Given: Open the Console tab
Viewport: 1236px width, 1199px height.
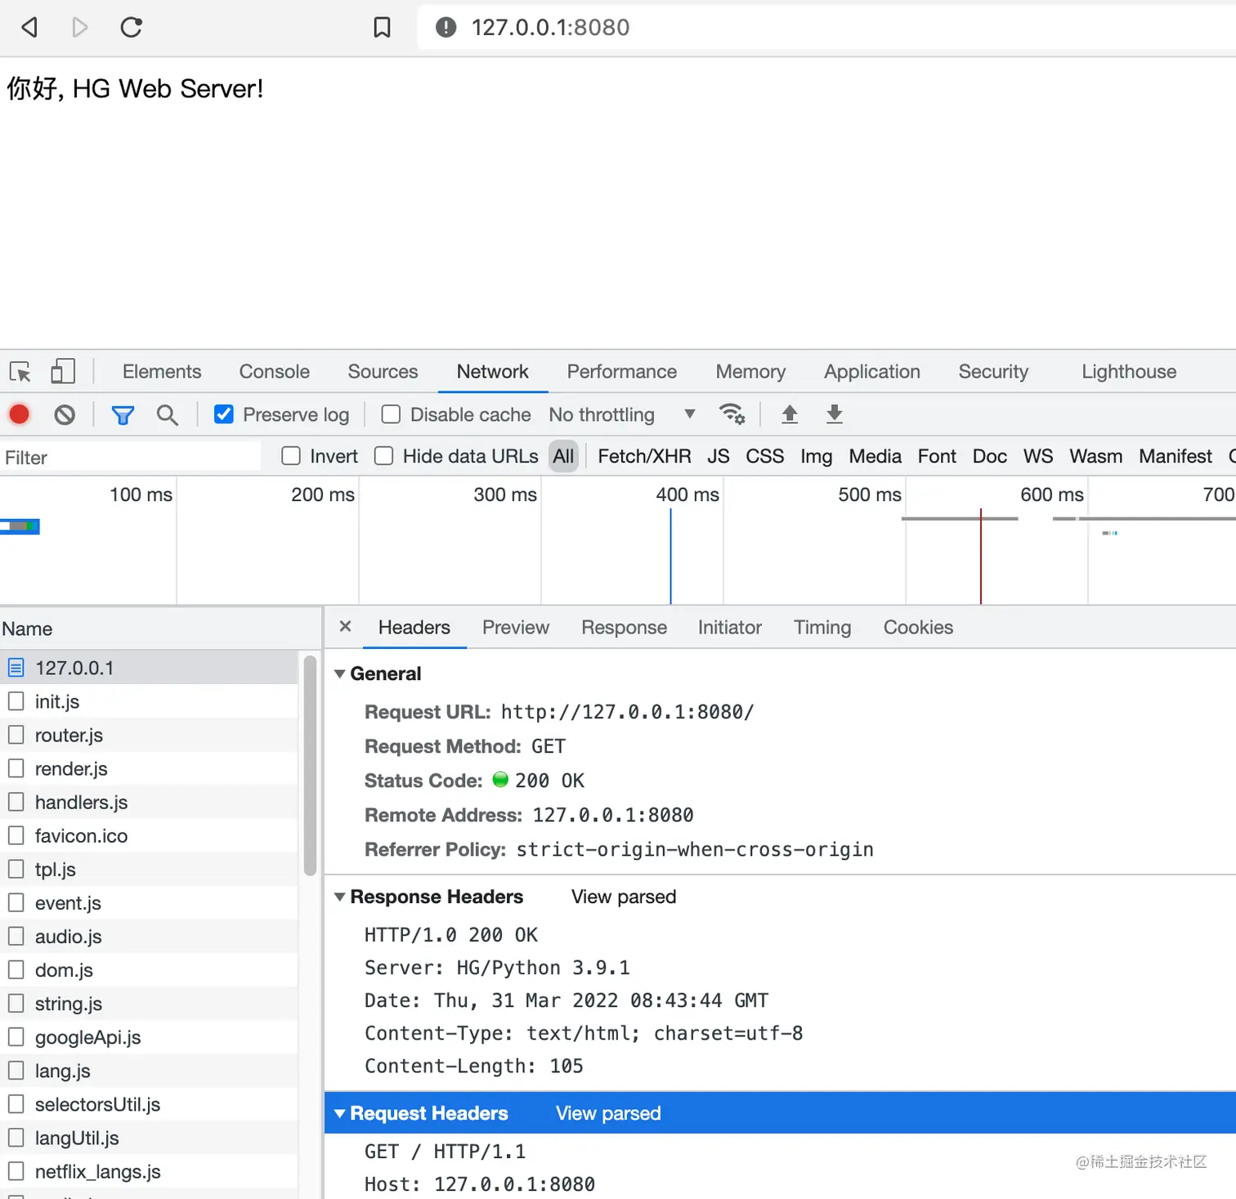Looking at the screenshot, I should click(275, 372).
